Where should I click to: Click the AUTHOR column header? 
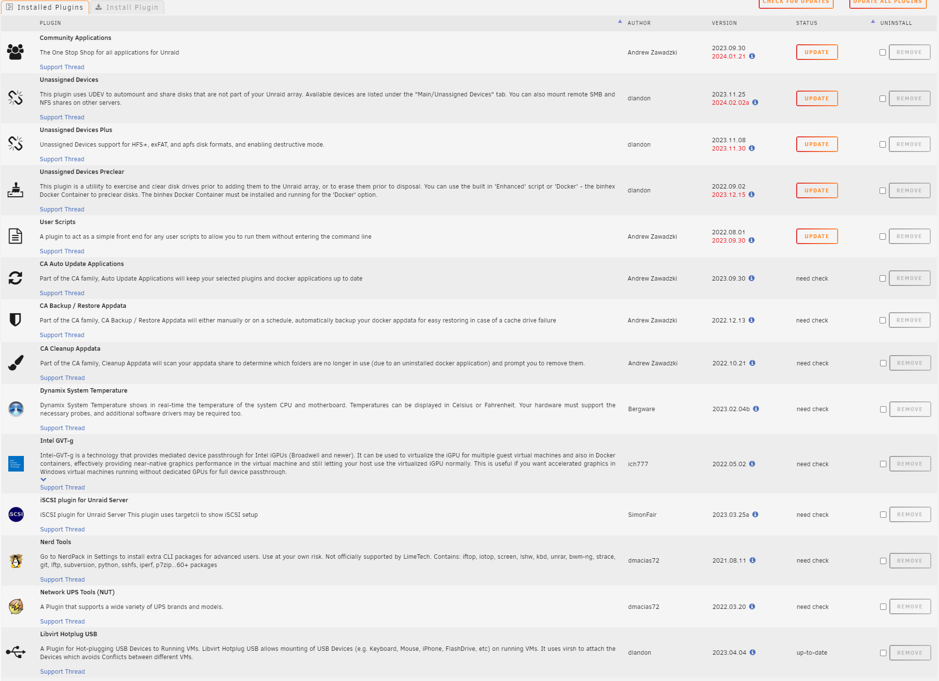click(x=639, y=23)
